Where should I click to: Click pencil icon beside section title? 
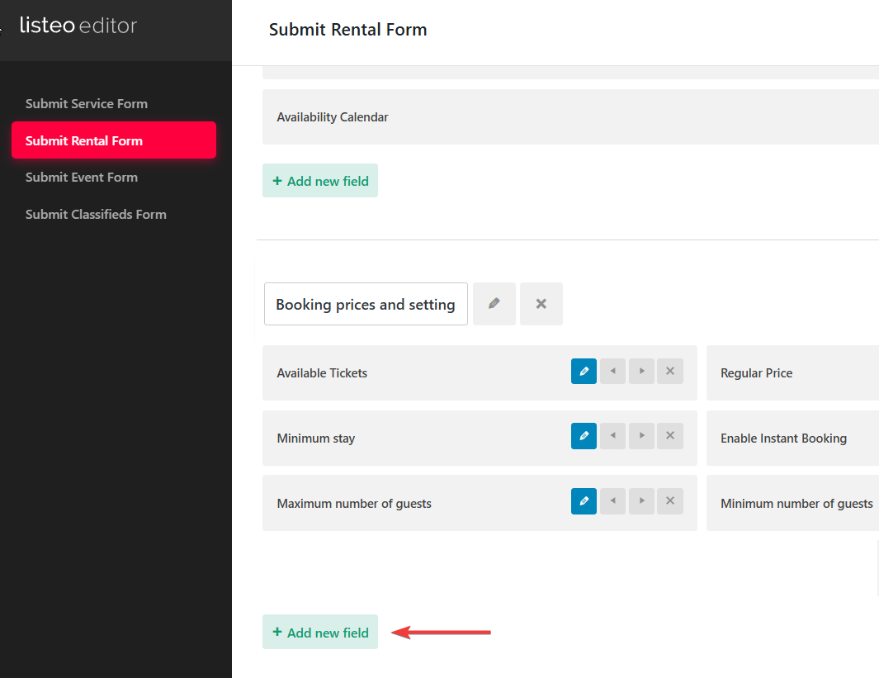494,304
